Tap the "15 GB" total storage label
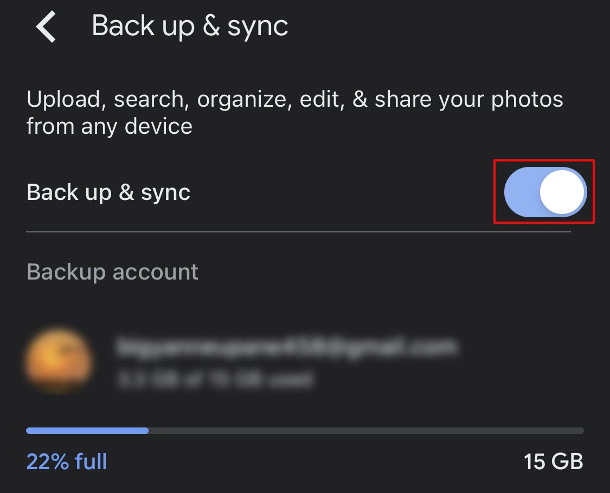Image resolution: width=610 pixels, height=493 pixels. click(x=553, y=462)
